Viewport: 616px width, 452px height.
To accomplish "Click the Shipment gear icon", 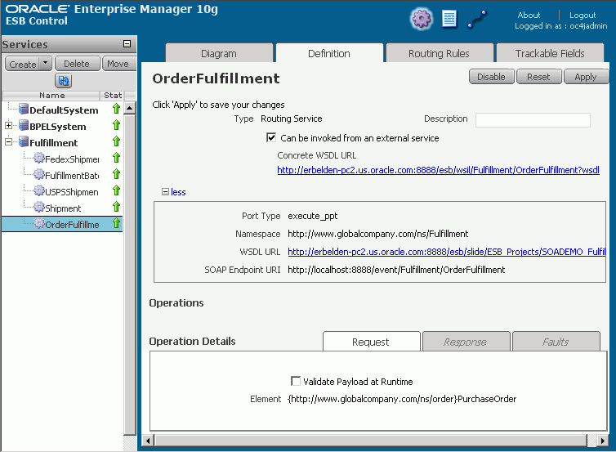I will [x=39, y=207].
